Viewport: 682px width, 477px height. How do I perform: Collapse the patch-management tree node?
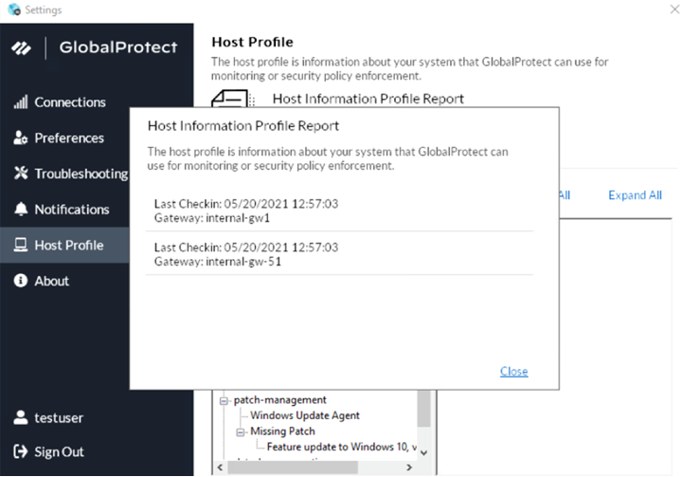(x=224, y=400)
